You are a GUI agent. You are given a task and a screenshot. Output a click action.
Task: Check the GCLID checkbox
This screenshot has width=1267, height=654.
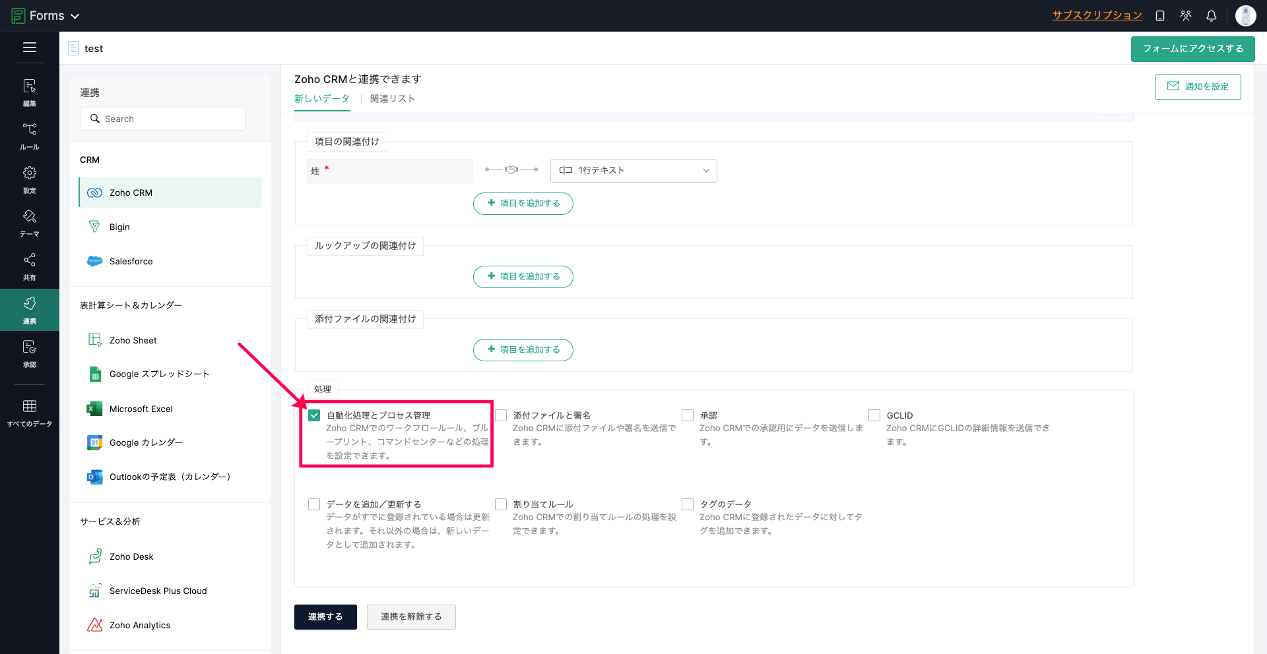874,415
